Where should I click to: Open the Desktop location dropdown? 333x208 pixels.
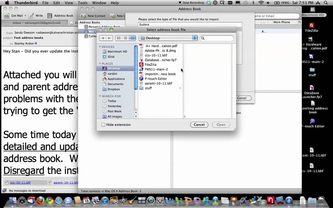pos(168,38)
